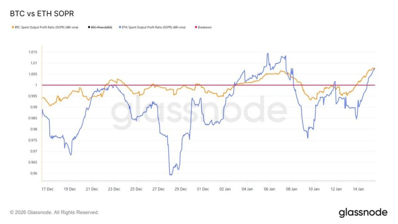Enable the struck-through BTC Price series
The width and height of the screenshot is (398, 224).
[101, 28]
